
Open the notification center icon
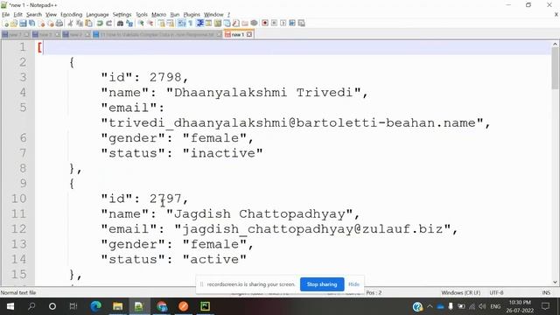click(x=545, y=306)
